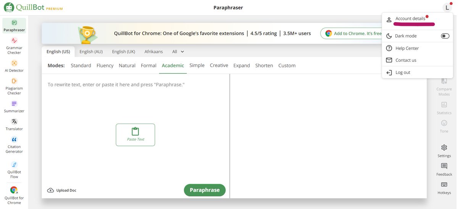Switch to Natural mode
The image size is (458, 209).
tap(127, 66)
